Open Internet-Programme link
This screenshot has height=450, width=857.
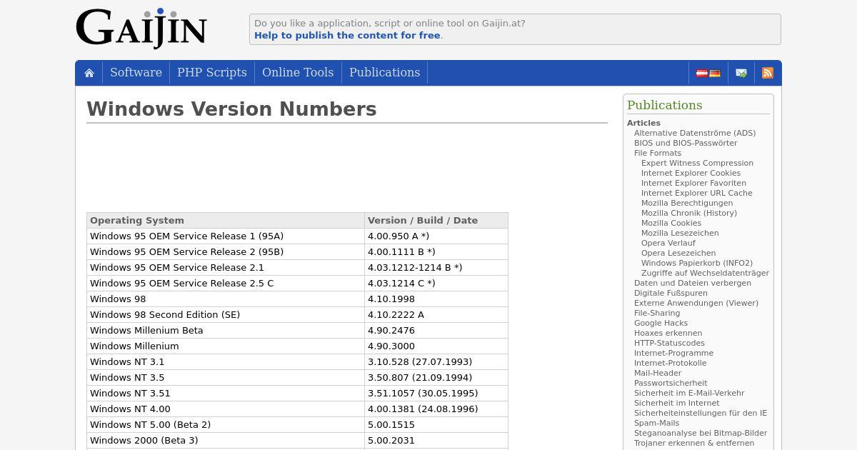pos(673,353)
